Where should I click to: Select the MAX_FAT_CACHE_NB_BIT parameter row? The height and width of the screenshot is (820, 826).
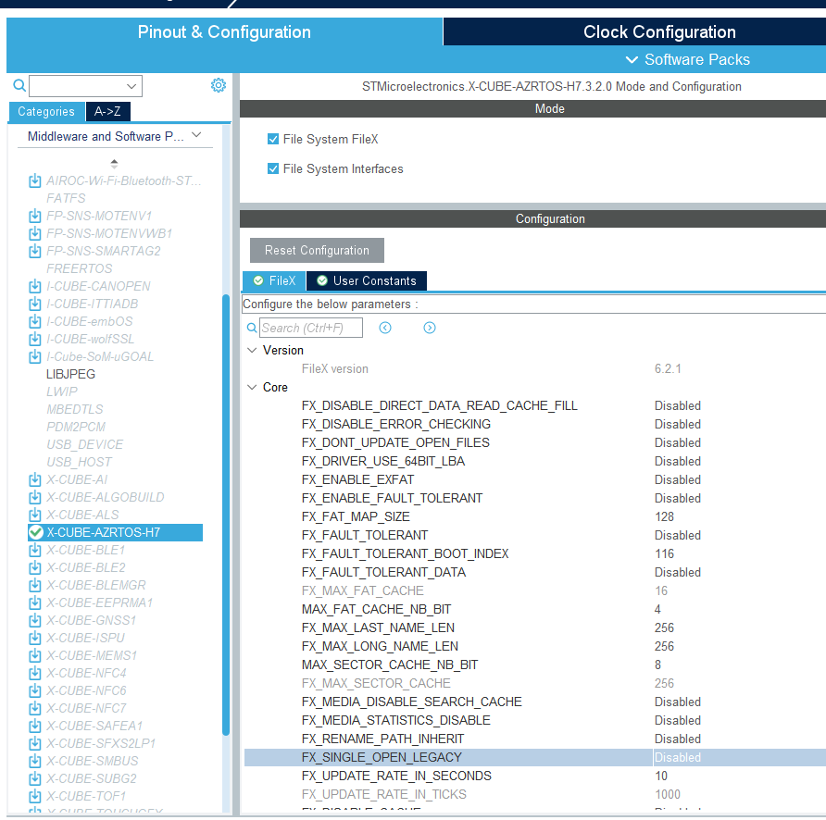(534, 609)
